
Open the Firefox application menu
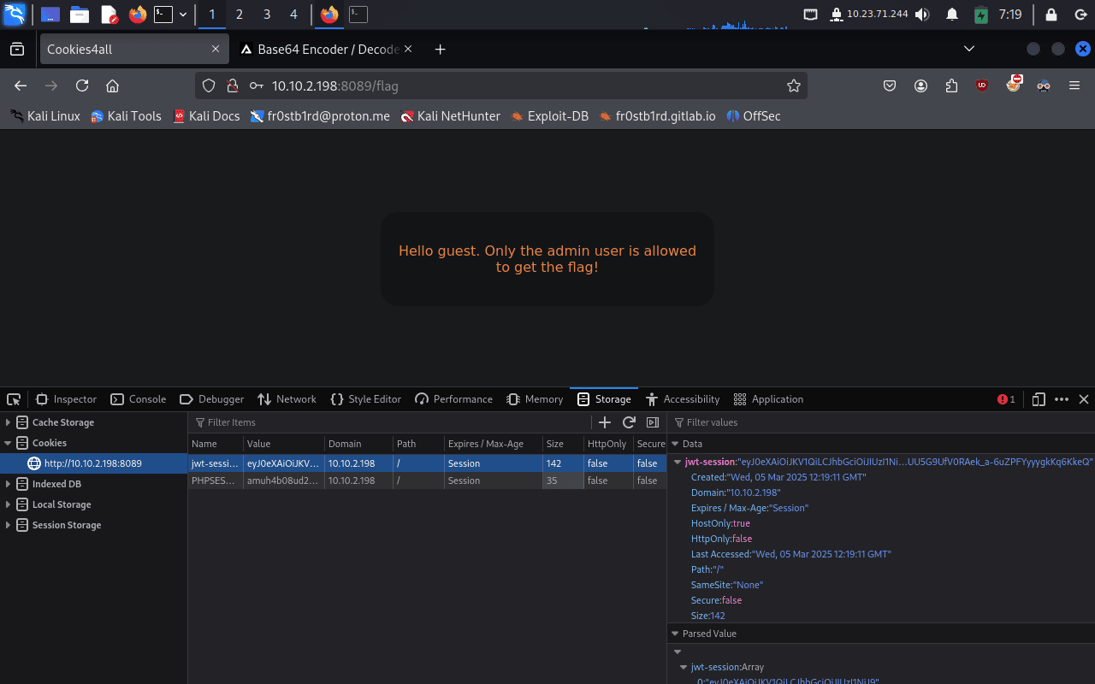[x=1074, y=85]
